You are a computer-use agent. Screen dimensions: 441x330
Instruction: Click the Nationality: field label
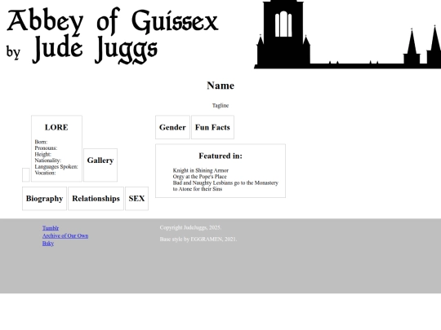(48, 161)
